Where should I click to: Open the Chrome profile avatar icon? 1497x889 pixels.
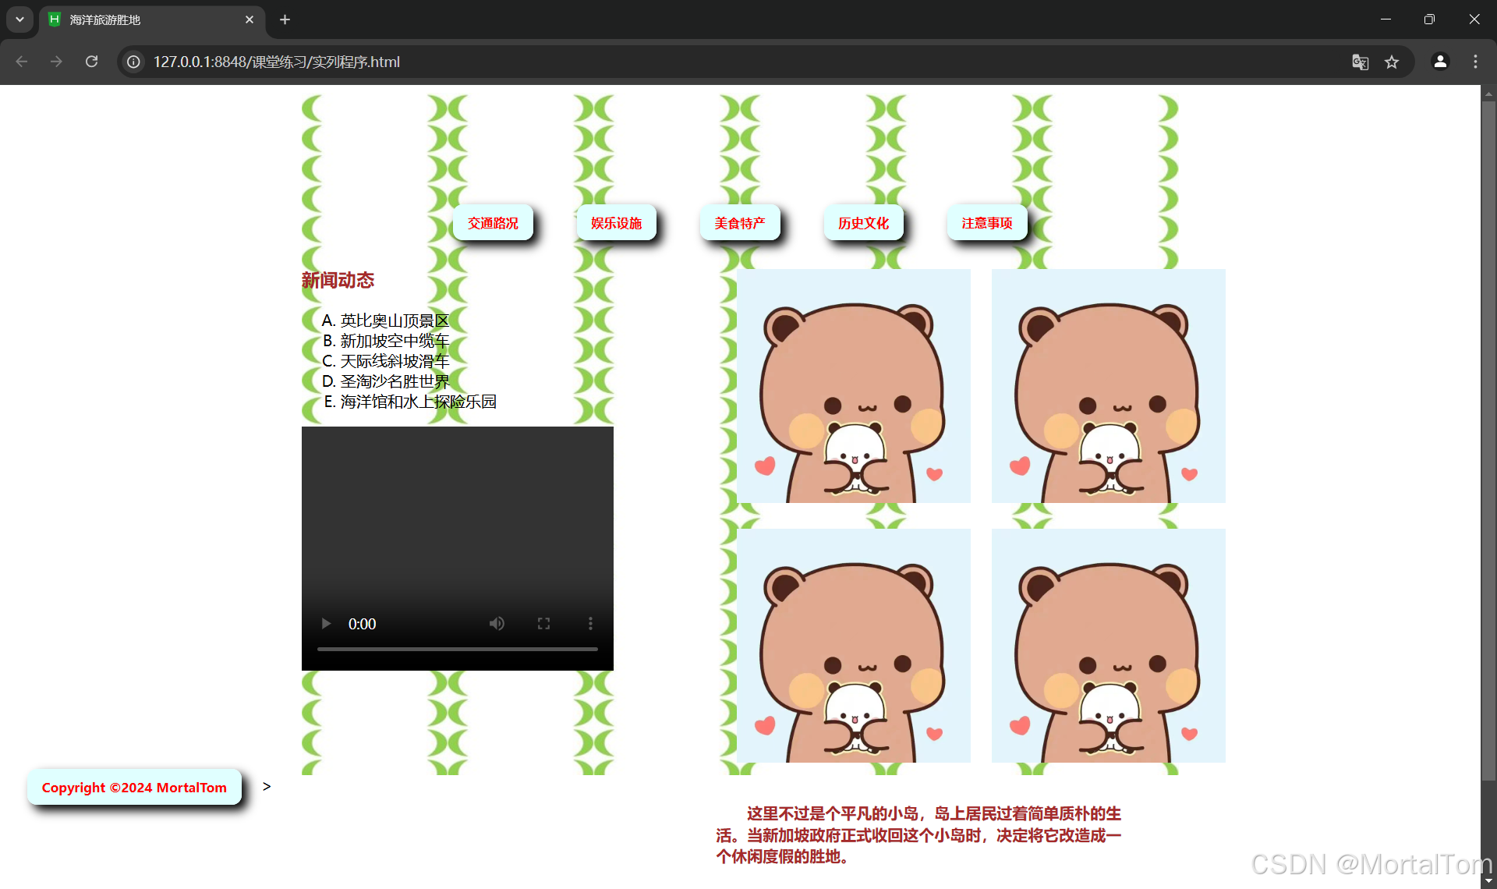tap(1440, 62)
